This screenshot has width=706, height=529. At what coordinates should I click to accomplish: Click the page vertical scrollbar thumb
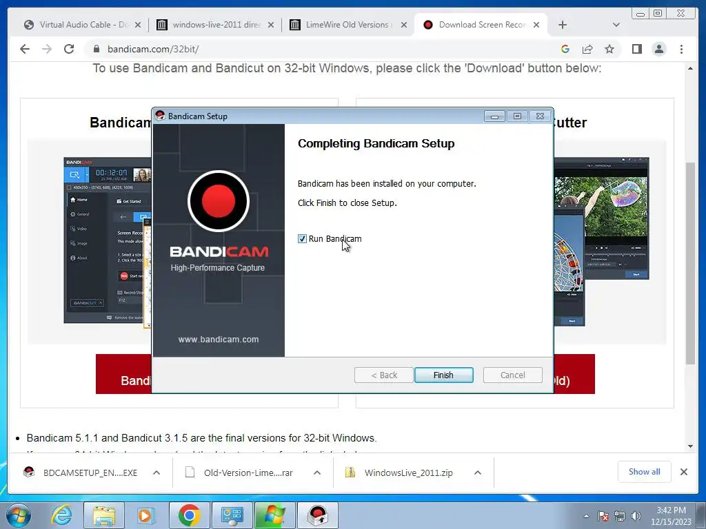[x=690, y=263]
